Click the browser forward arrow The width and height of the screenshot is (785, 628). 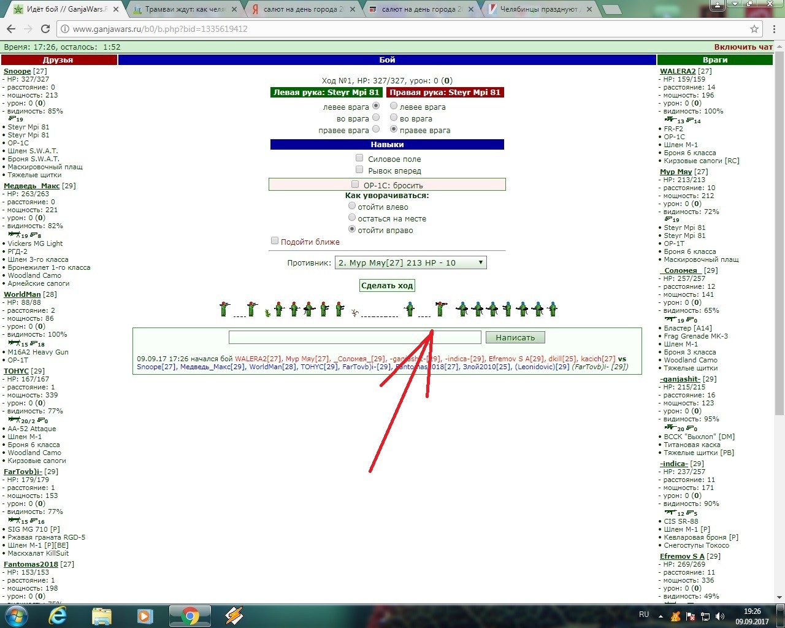[x=28, y=29]
